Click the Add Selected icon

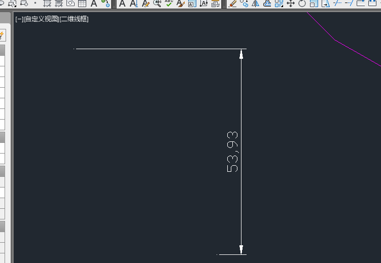pos(106,3)
